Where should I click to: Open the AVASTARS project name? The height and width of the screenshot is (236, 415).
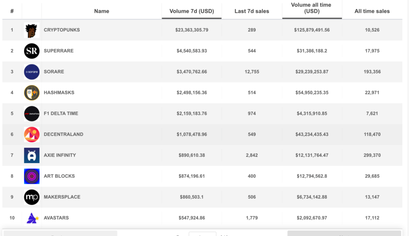(x=56, y=218)
